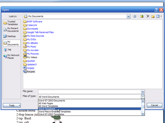
Task: Click the Help question mark button
Action: click(x=156, y=10)
